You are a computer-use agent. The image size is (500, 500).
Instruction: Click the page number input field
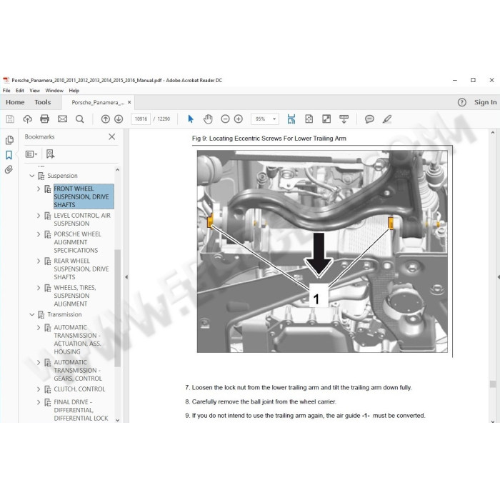click(141, 119)
